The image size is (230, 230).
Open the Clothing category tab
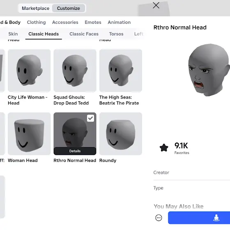pos(37,22)
